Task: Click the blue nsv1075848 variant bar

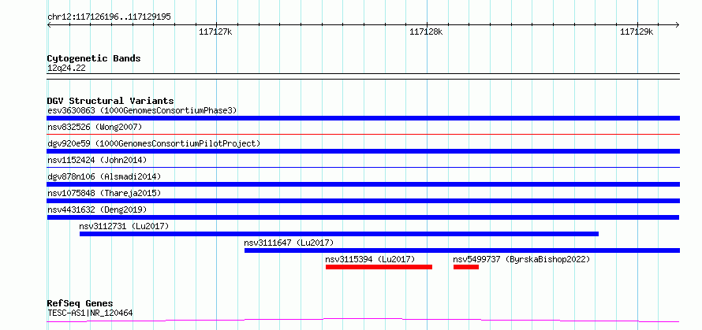Action: click(363, 201)
